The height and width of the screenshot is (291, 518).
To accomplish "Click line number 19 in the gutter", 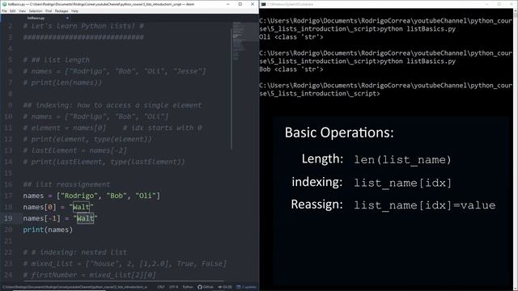I will pos(8,218).
